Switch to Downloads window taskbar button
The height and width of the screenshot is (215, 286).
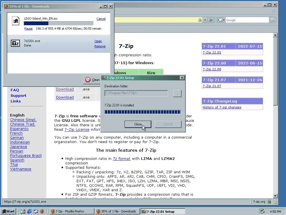pyautogui.click(x=117, y=211)
